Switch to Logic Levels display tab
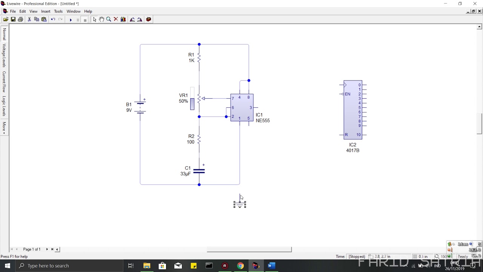Viewport: 483px width, 272px height. 4,106
